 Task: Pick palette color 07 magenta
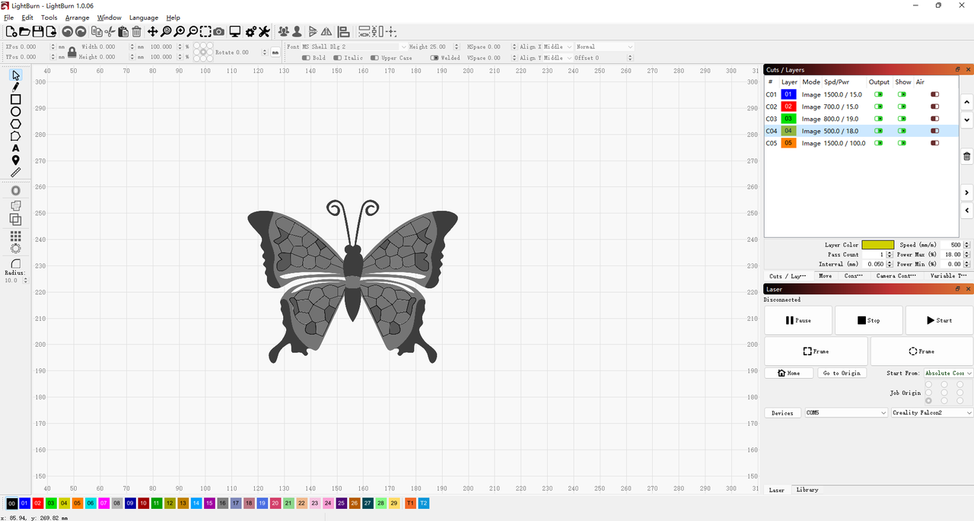(103, 504)
